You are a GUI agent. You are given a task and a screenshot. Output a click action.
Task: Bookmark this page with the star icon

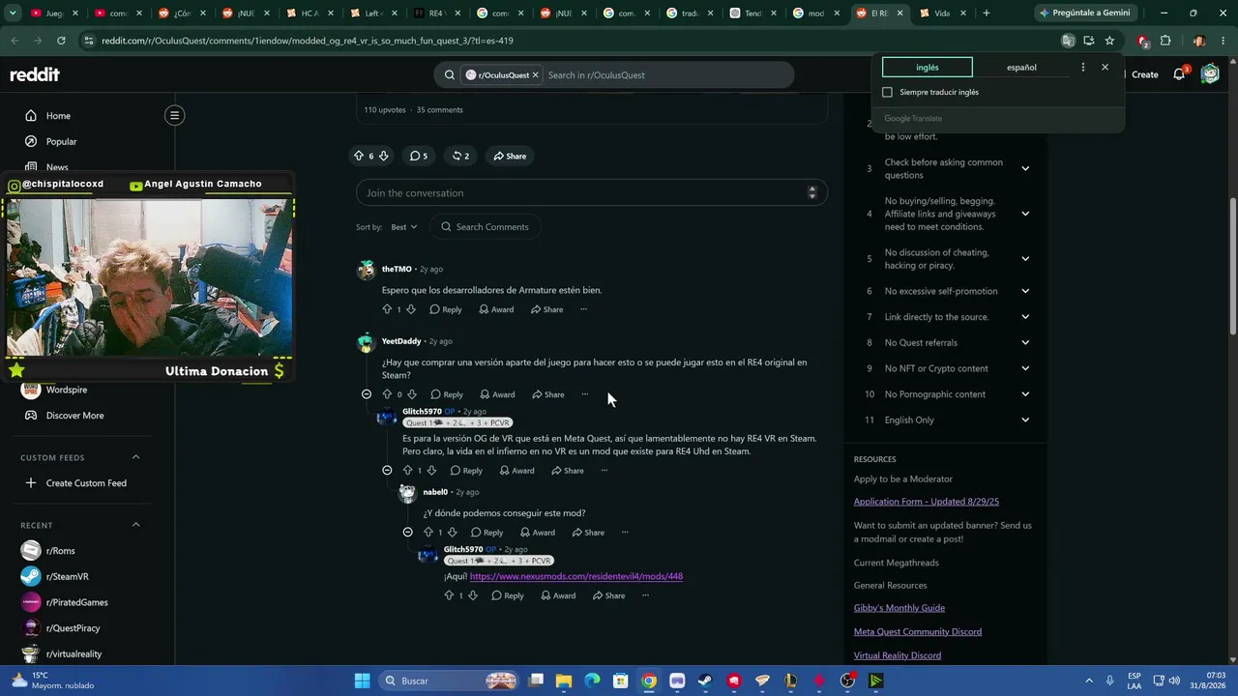coord(1109,41)
